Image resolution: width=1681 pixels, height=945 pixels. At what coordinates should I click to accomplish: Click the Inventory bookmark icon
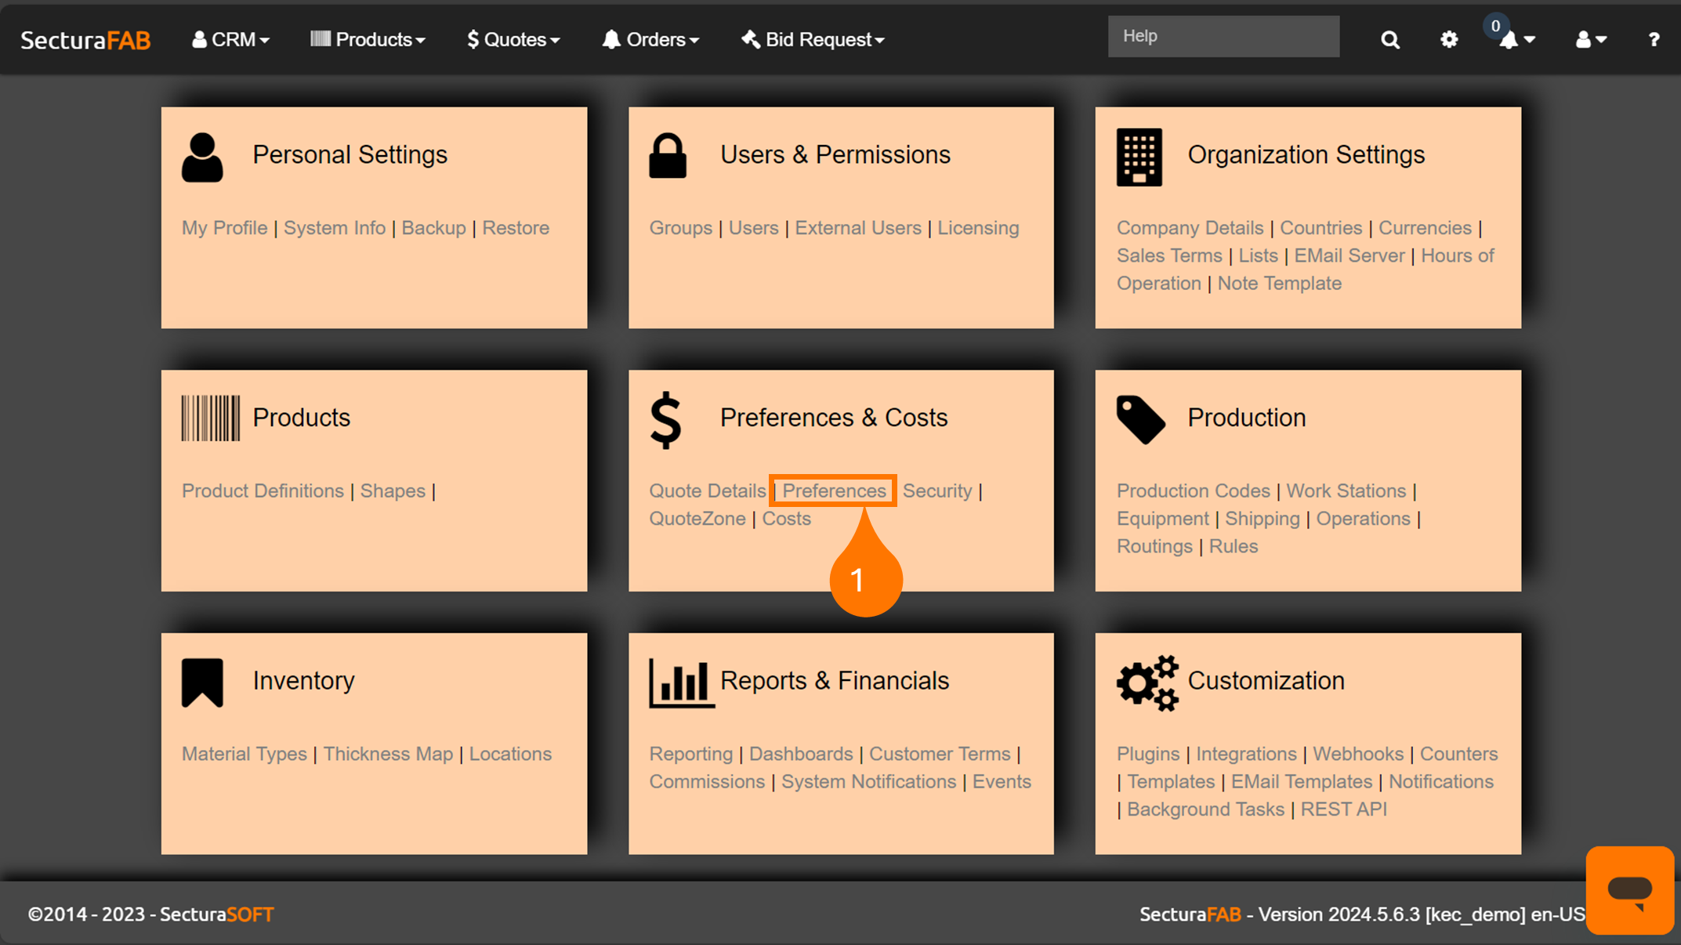click(x=202, y=682)
